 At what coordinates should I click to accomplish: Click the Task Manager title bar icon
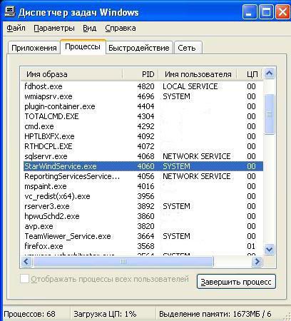(x=10, y=12)
